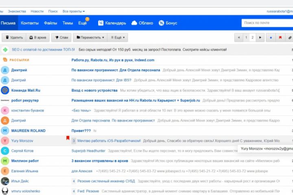Open mail Вход с нового устройства
This screenshot has width=293, height=195.
pos(94,90)
